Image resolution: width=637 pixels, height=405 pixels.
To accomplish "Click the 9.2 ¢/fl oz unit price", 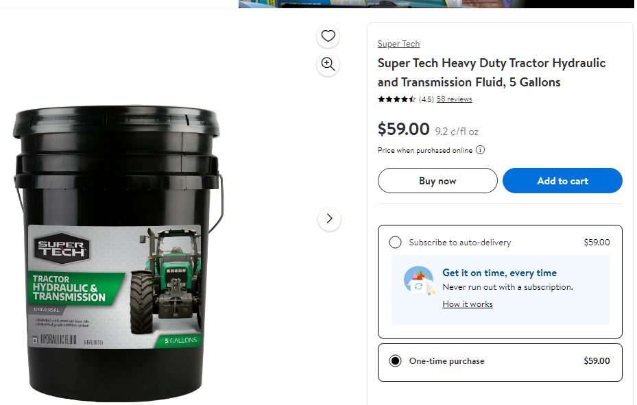I will click(x=457, y=132).
